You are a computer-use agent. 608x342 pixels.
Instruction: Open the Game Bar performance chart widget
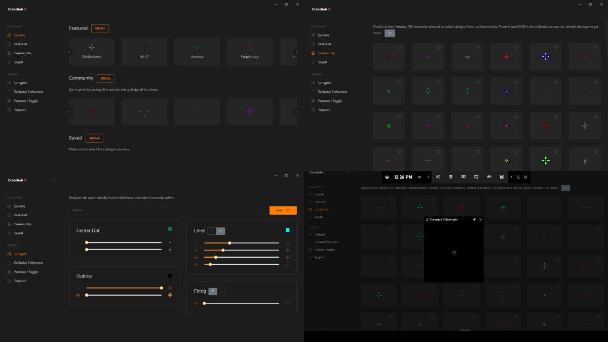[502, 177]
